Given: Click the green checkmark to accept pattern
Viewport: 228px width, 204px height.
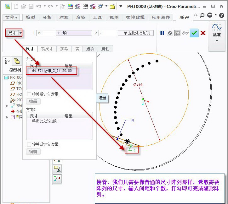Looking at the screenshot, I should click(194, 33).
